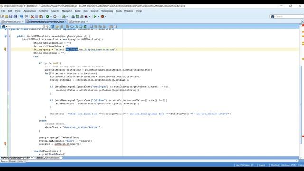Click the Save All icon in the toolbar
The image size is (304, 171).
tap(15, 17)
